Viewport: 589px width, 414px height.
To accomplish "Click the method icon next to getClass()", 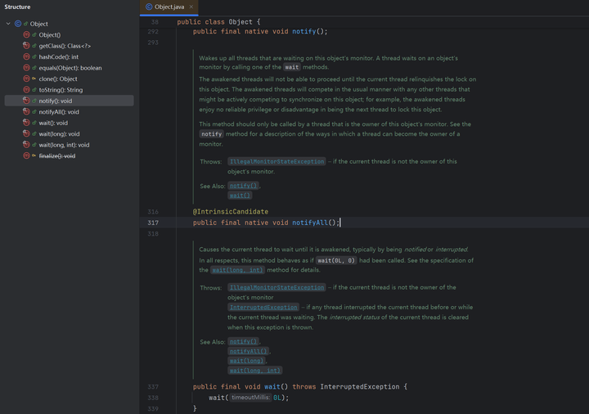I will [x=26, y=46].
